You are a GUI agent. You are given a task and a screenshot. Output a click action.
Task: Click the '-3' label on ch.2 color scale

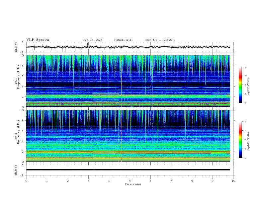coord(245,122)
